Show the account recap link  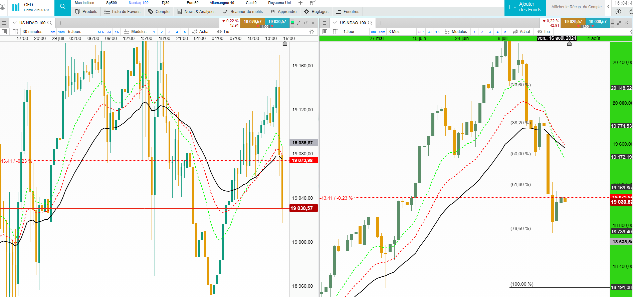(577, 7)
